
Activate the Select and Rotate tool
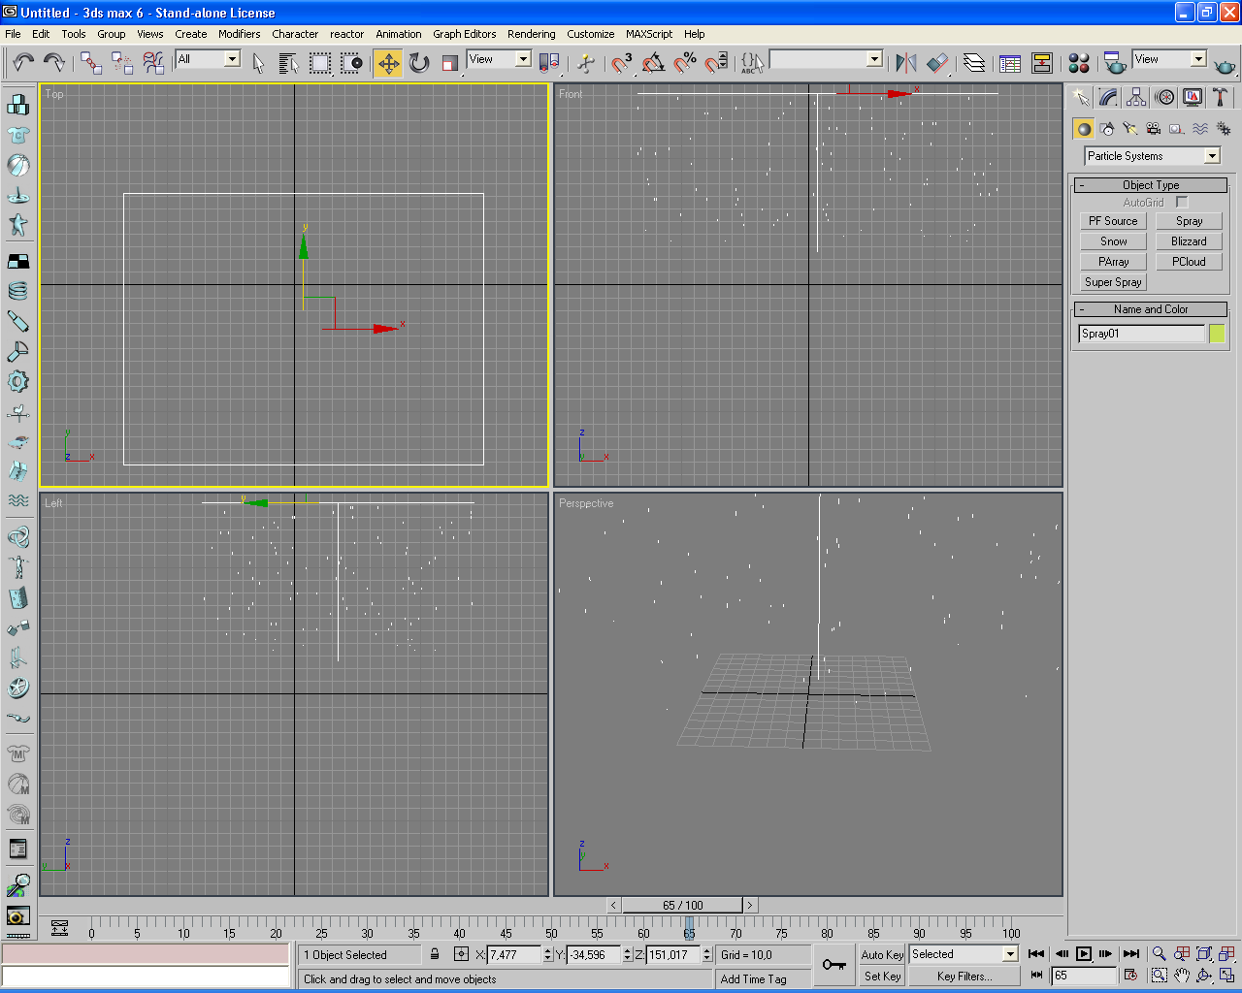419,63
